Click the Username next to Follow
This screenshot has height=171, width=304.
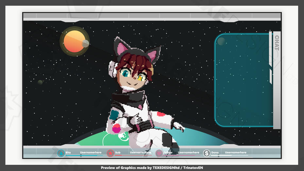188,152
